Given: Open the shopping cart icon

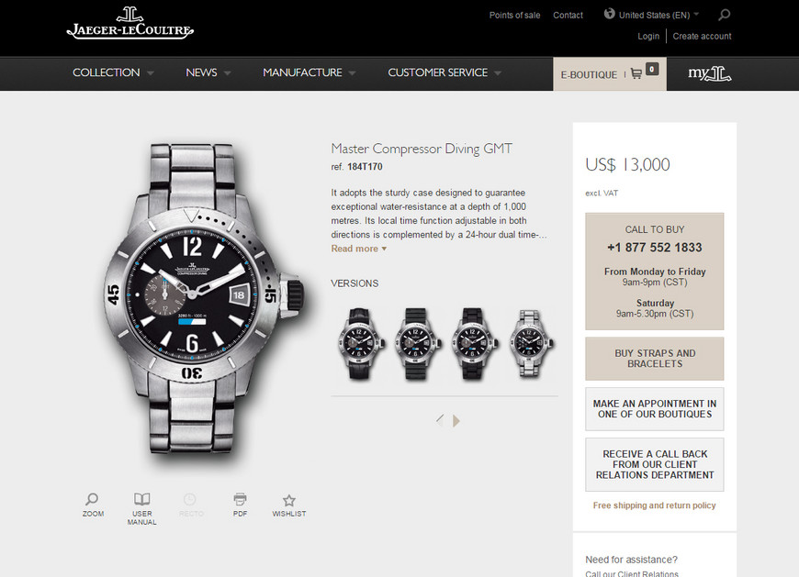Looking at the screenshot, I should click(x=636, y=73).
